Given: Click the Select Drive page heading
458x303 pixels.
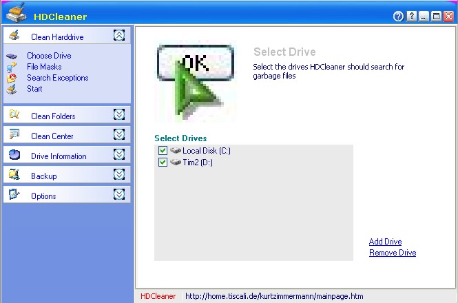Looking at the screenshot, I should click(x=284, y=52).
